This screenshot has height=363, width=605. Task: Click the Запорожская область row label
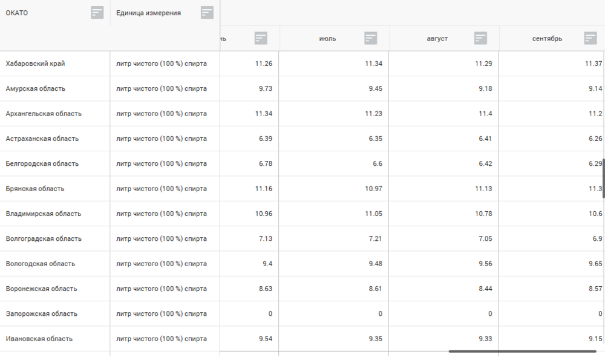41,314
